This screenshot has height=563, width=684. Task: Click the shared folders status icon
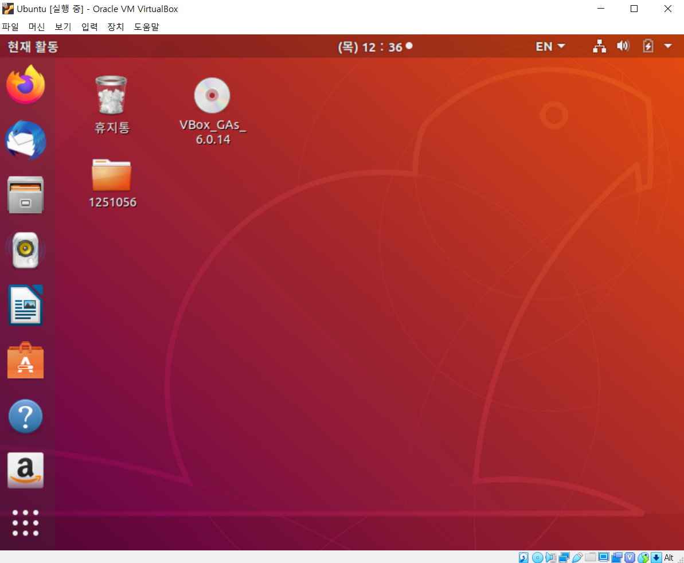point(591,557)
